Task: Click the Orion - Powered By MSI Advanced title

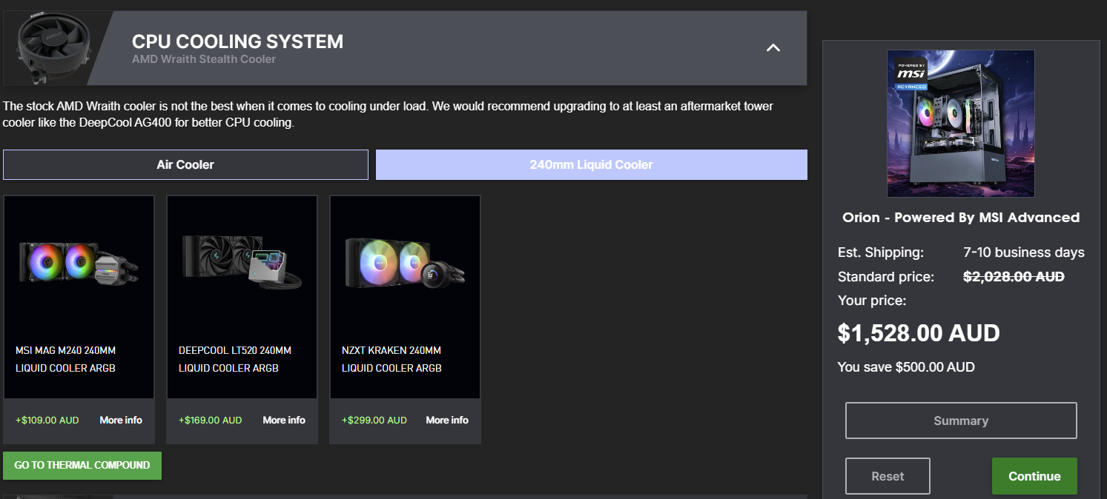Action: [x=961, y=217]
